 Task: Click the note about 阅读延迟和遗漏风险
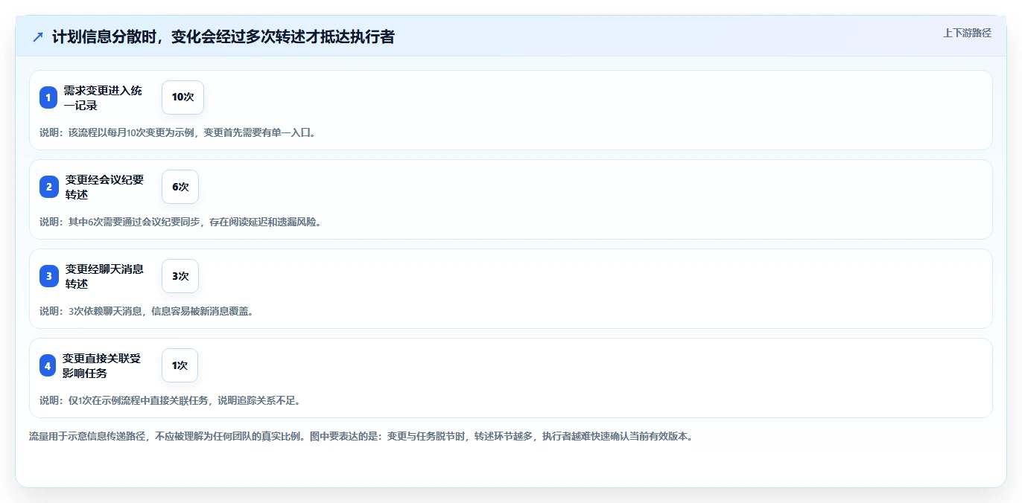[x=180, y=222]
